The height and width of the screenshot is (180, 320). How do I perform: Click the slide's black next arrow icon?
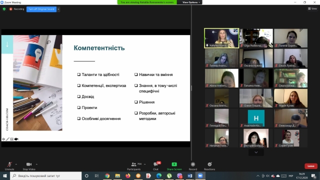16,139
